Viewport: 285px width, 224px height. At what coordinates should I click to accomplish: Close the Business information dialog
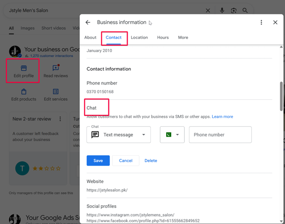click(x=275, y=22)
